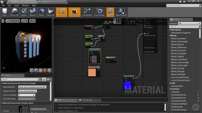Open the Details eye view options
Screen dimensions: 202x113
click(x=49, y=79)
